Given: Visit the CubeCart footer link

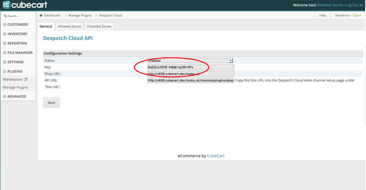Looking at the screenshot, I should tap(216, 156).
